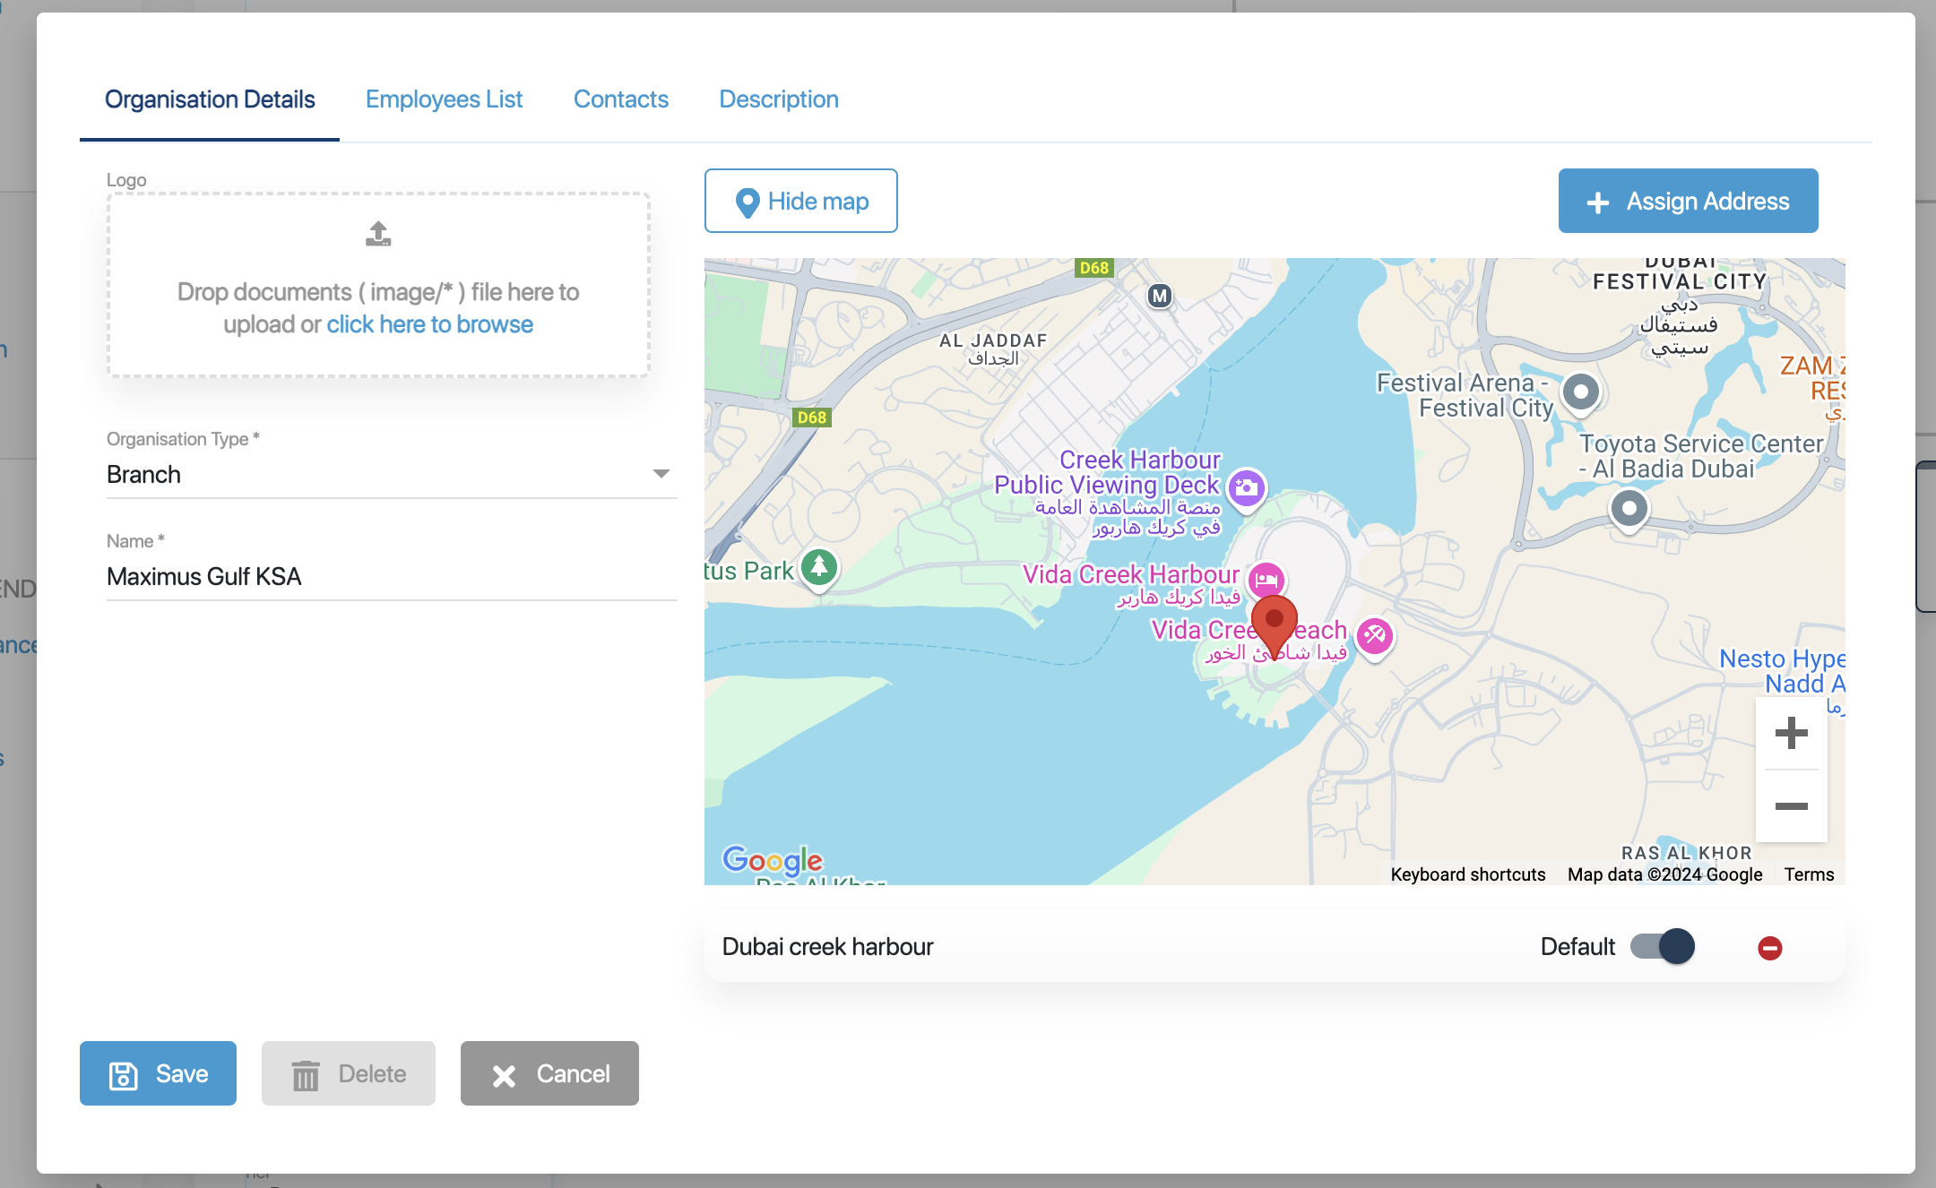Screen dimensions: 1936x1188
Task: Open map Keyboard shortcuts
Action: (1468, 874)
